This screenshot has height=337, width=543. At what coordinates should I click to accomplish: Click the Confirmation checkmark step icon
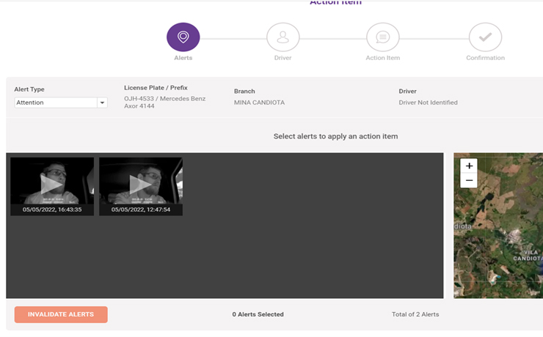(485, 37)
